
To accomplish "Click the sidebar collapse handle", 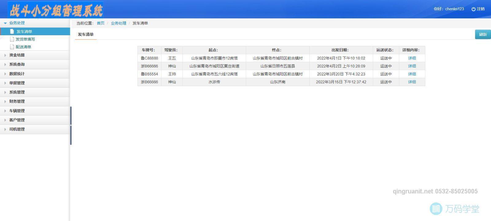I will 71,125.
